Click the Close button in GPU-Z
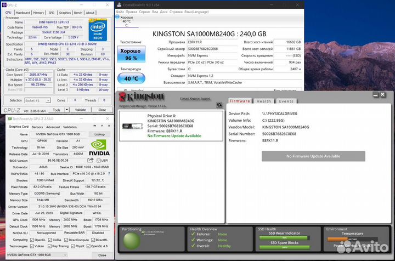The width and height of the screenshot is (395, 261). [102, 255]
